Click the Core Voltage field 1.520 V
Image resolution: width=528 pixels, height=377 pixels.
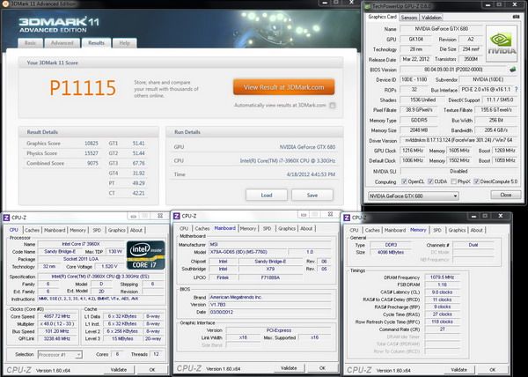[x=109, y=266]
